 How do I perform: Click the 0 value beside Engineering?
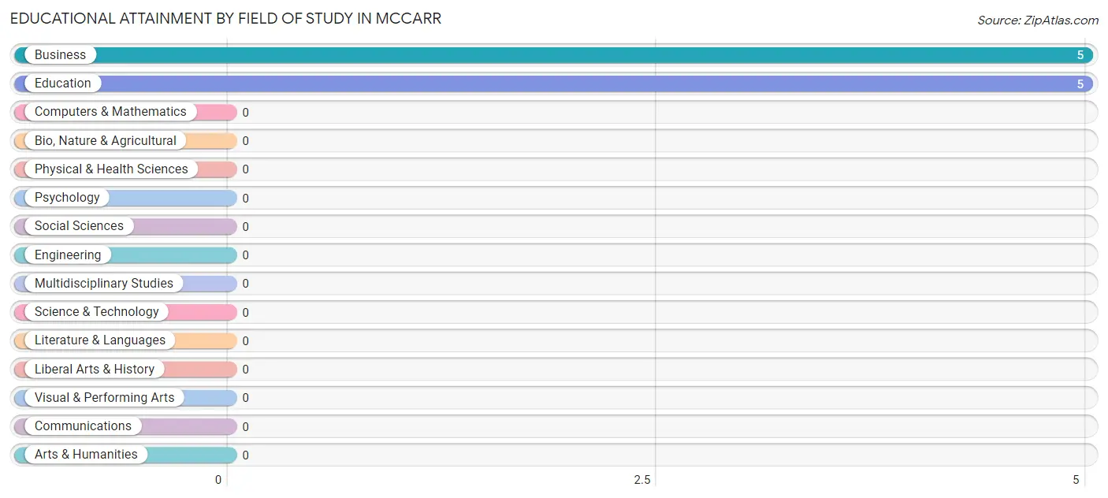[245, 255]
